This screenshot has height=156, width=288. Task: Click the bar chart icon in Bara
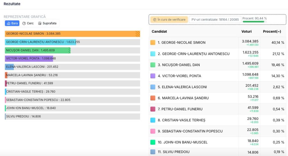8,23
